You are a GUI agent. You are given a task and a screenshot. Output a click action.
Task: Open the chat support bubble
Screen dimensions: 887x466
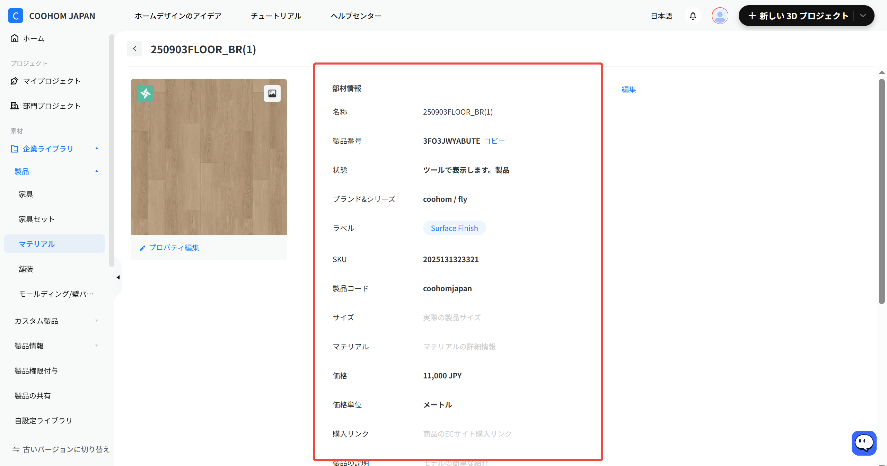click(864, 443)
